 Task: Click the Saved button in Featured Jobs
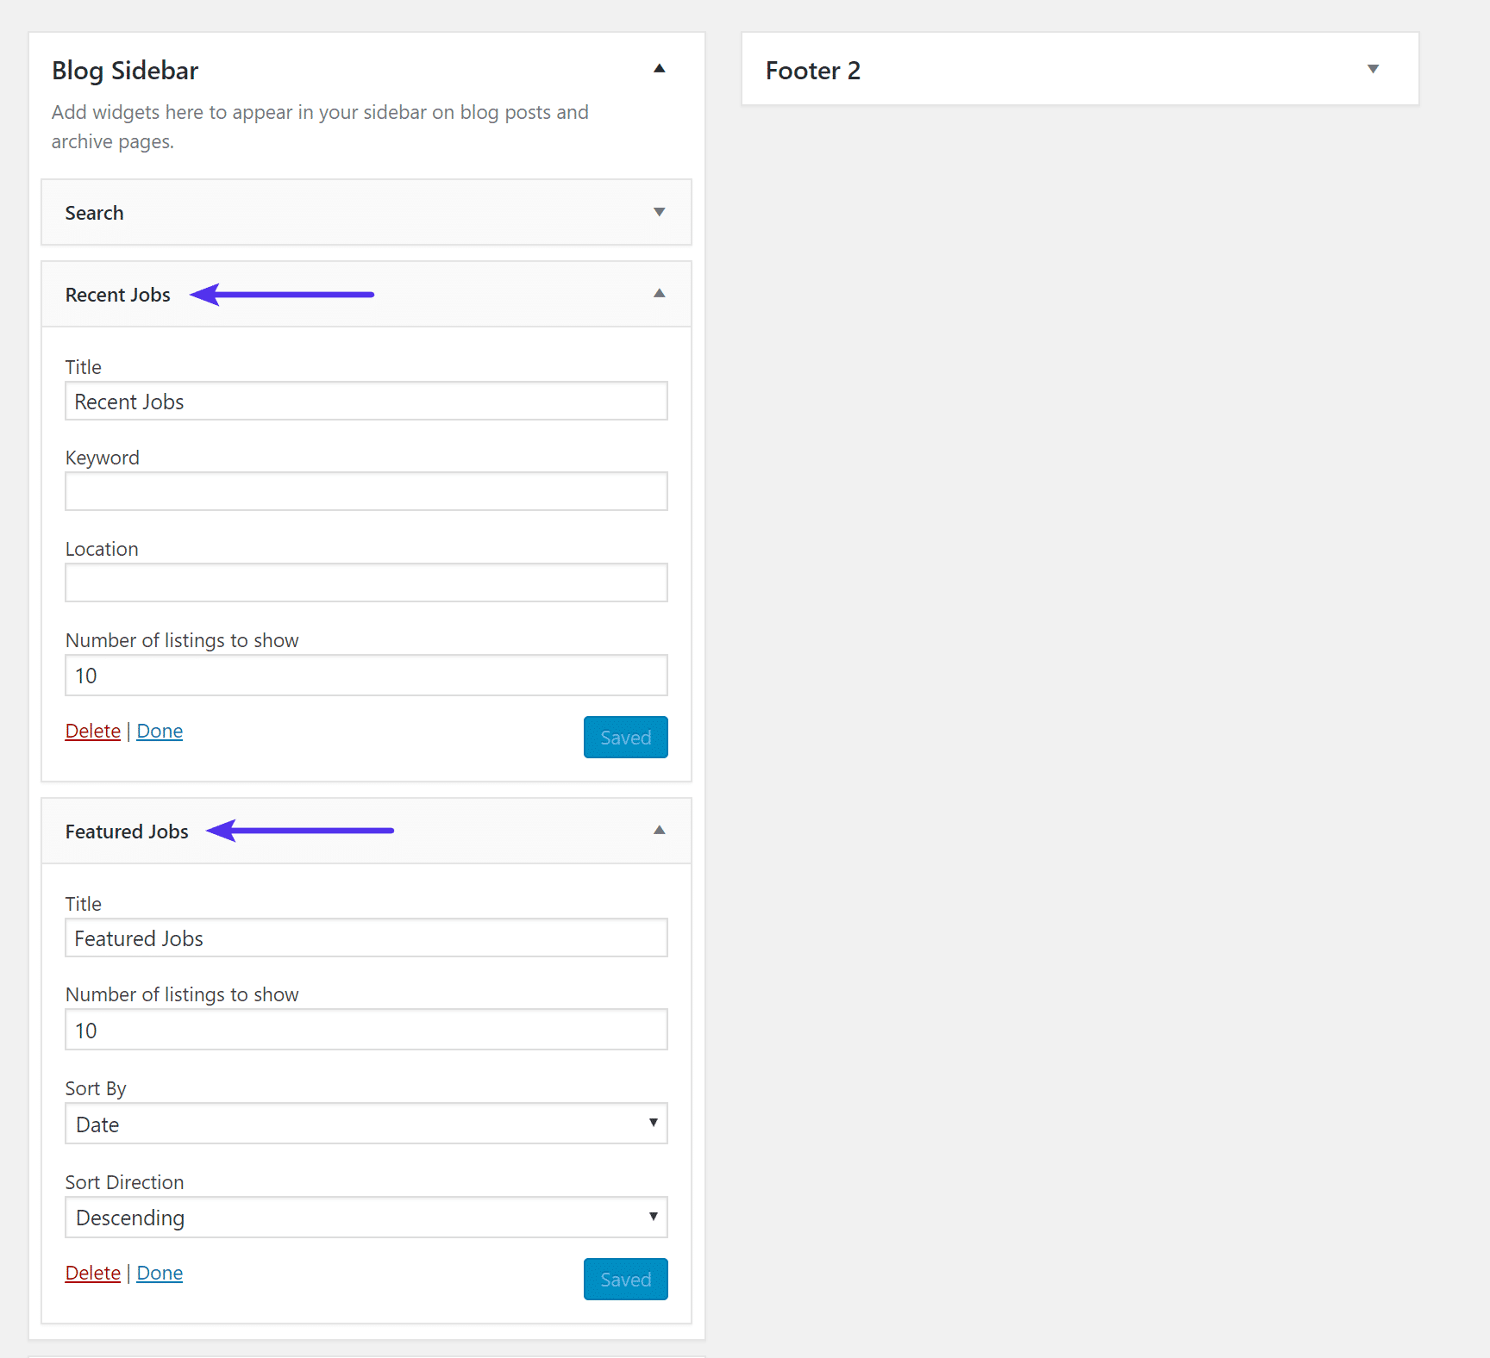point(625,1279)
